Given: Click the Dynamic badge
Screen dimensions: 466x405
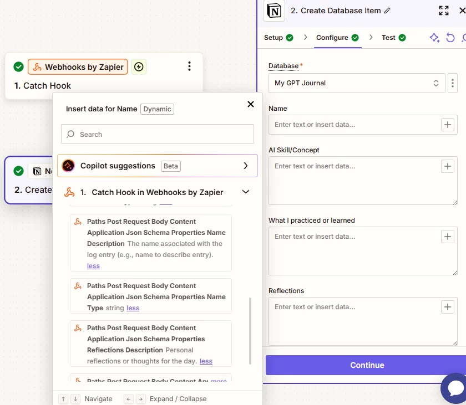Looking at the screenshot, I should tap(157, 109).
